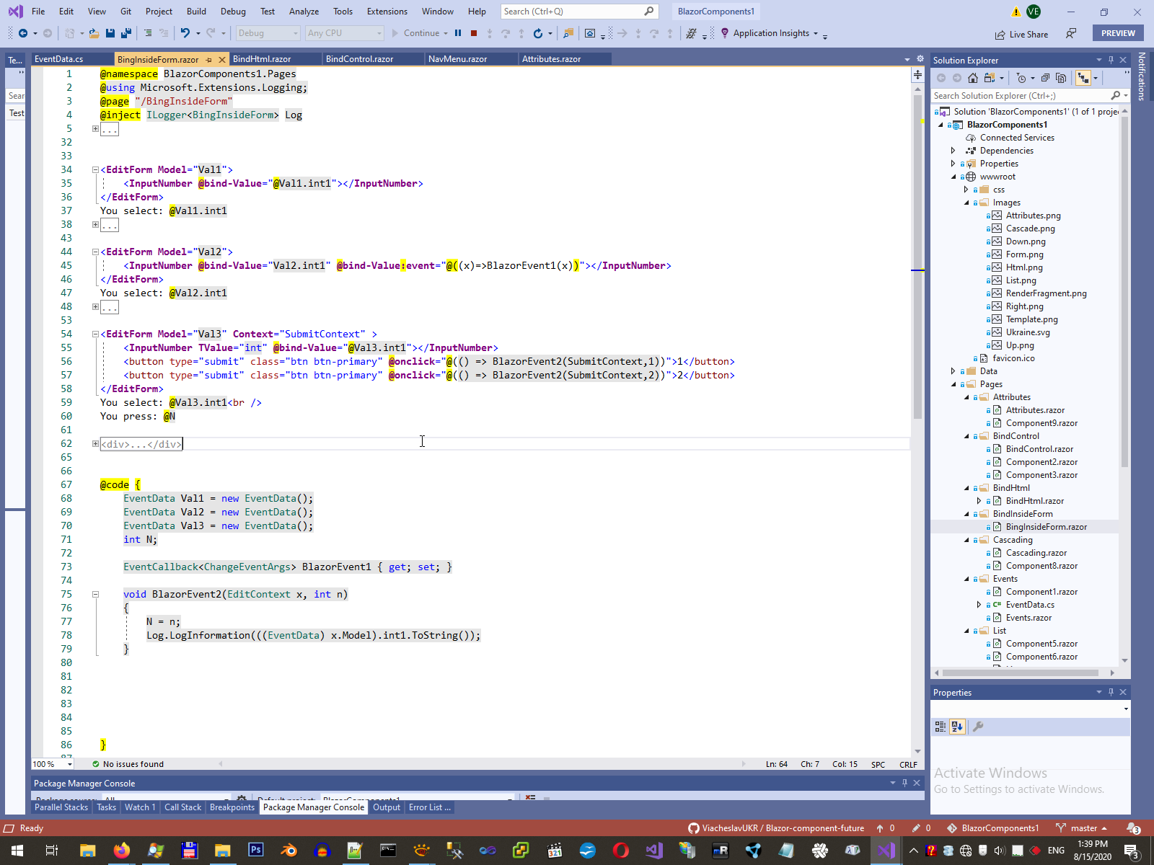Image resolution: width=1154 pixels, height=865 pixels.
Task: Close the BingInsideForm.razor tab
Action: [222, 60]
